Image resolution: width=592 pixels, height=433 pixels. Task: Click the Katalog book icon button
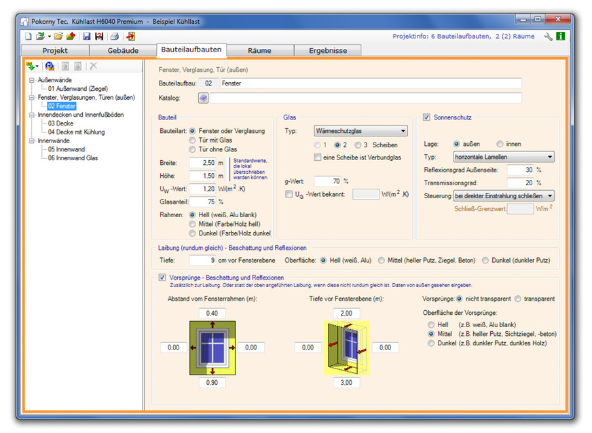tap(203, 98)
